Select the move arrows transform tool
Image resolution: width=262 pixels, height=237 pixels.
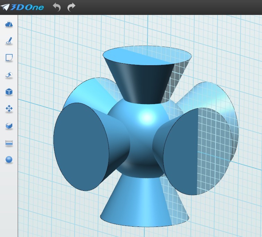(9, 109)
